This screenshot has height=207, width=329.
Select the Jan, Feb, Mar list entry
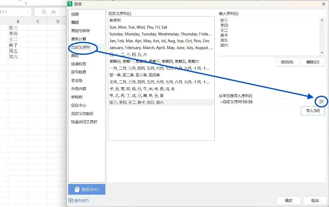(x=161, y=41)
